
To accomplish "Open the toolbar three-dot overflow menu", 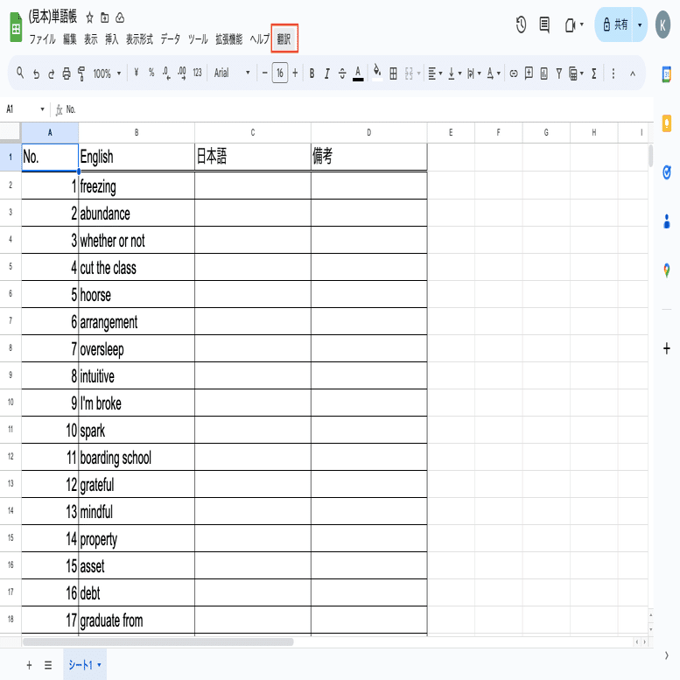I will (613, 74).
